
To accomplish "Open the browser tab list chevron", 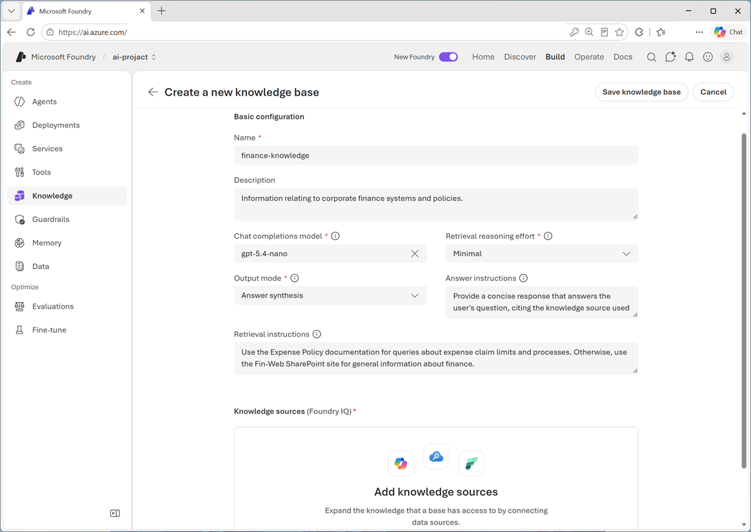I will 11,11.
